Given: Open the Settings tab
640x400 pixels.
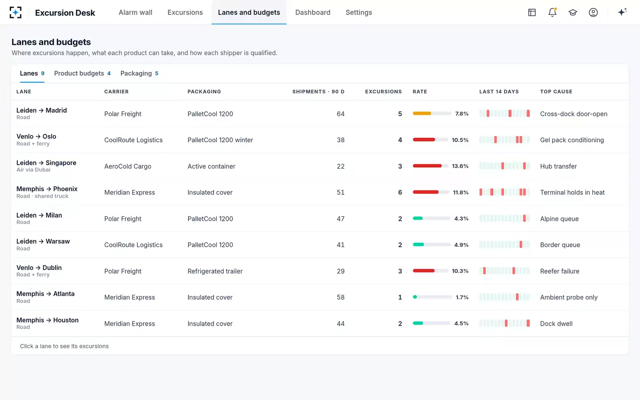Looking at the screenshot, I should (359, 12).
